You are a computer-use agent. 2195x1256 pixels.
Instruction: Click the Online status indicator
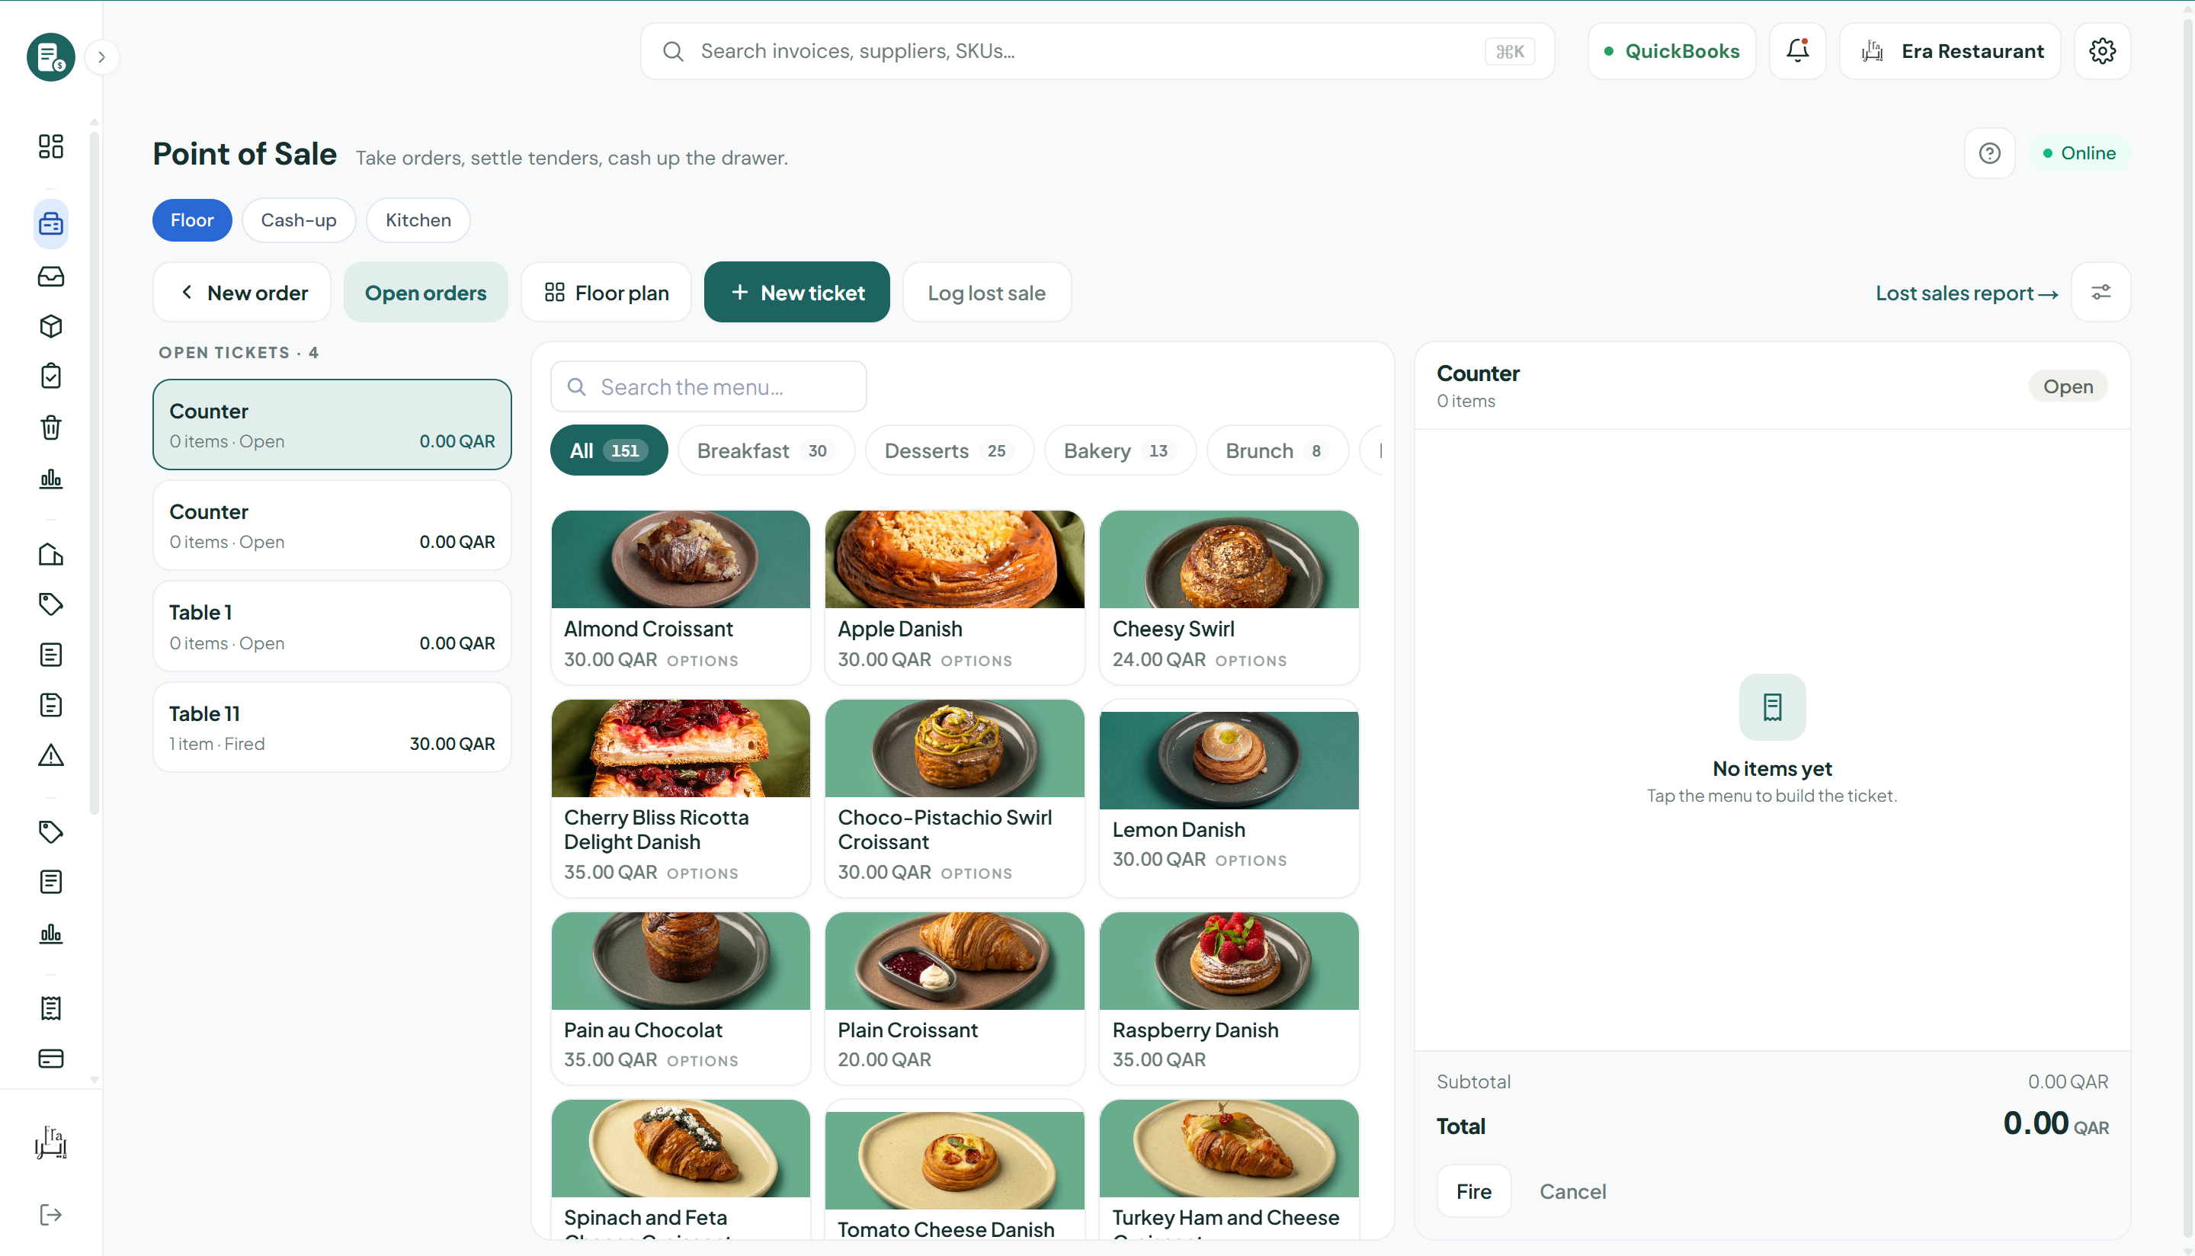pos(2078,153)
